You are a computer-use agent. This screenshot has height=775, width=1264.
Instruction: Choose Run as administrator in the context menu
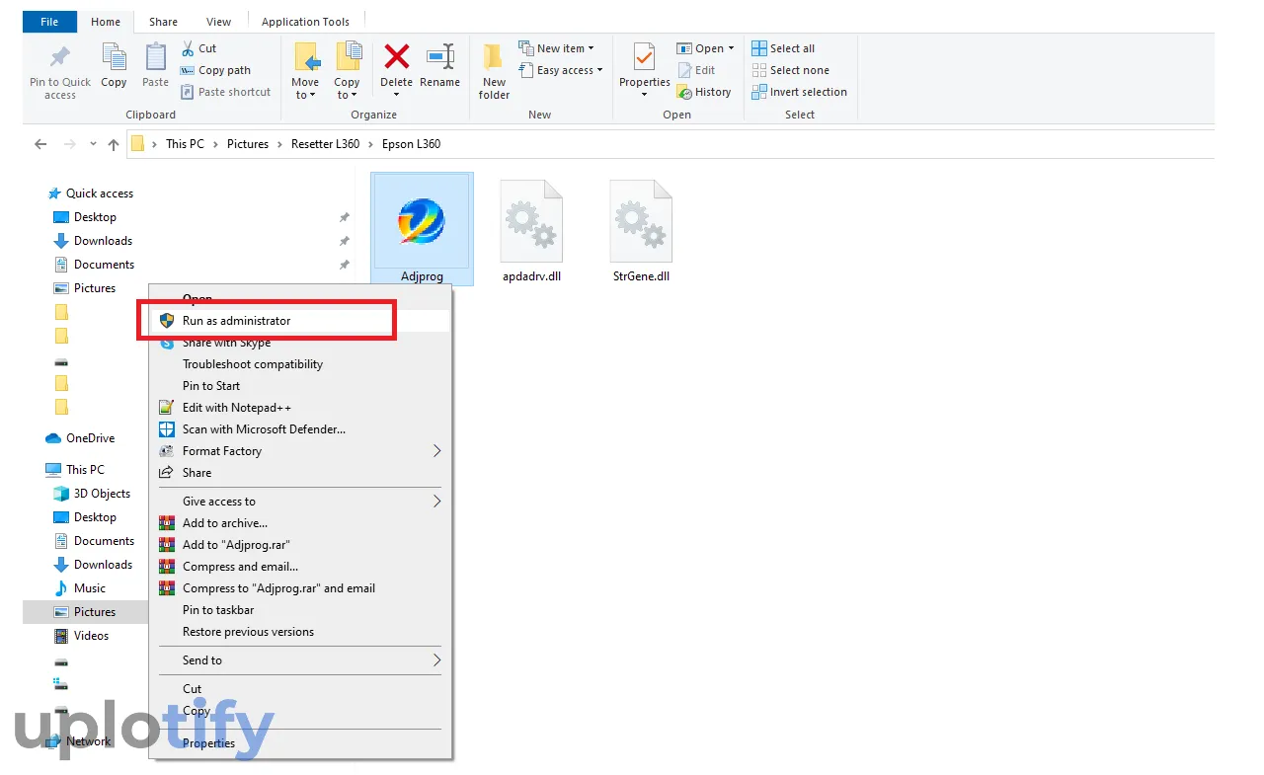click(301, 321)
